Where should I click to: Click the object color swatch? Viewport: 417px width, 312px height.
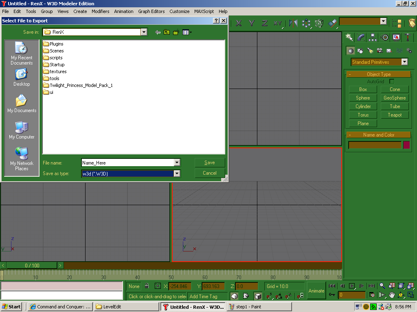[x=406, y=145]
